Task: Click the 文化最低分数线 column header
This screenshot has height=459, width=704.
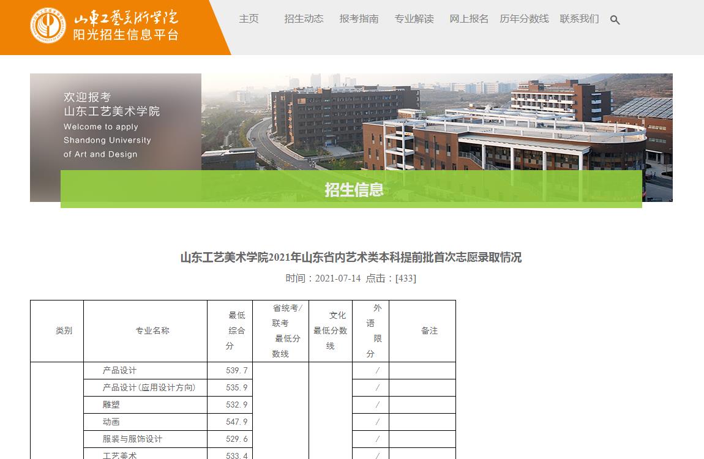Action: coord(331,330)
